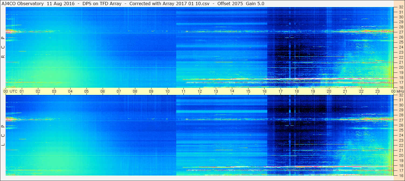Select the 01 hour marker

click(x=22, y=92)
